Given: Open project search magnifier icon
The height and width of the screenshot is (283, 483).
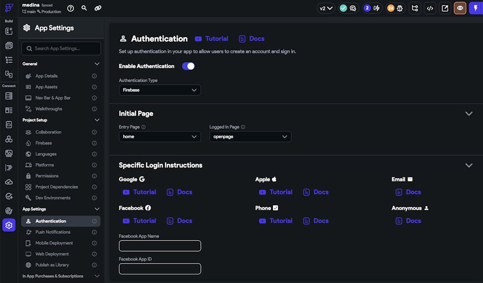Looking at the screenshot, I should click(x=85, y=8).
